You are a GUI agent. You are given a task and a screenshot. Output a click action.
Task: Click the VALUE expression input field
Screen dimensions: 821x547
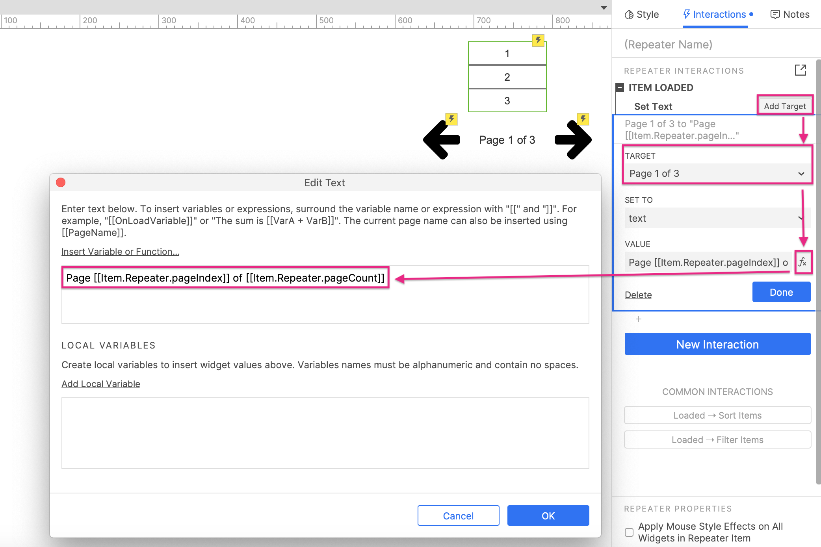[x=708, y=263]
